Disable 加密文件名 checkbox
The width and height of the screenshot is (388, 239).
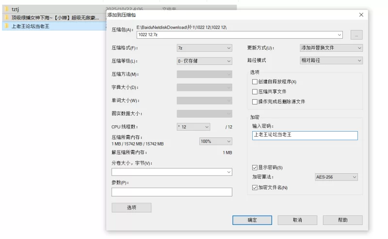pos(255,187)
